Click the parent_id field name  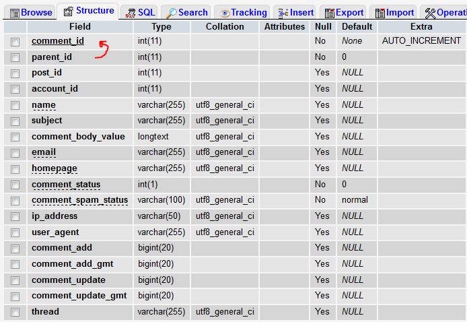coord(52,57)
